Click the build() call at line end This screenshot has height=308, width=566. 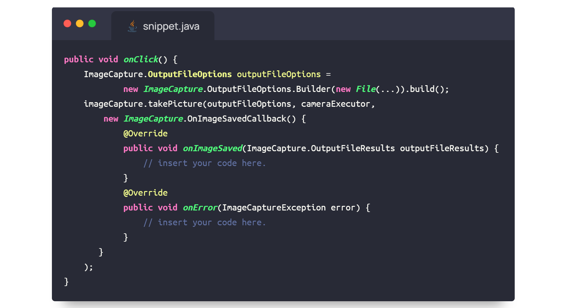[x=426, y=89]
